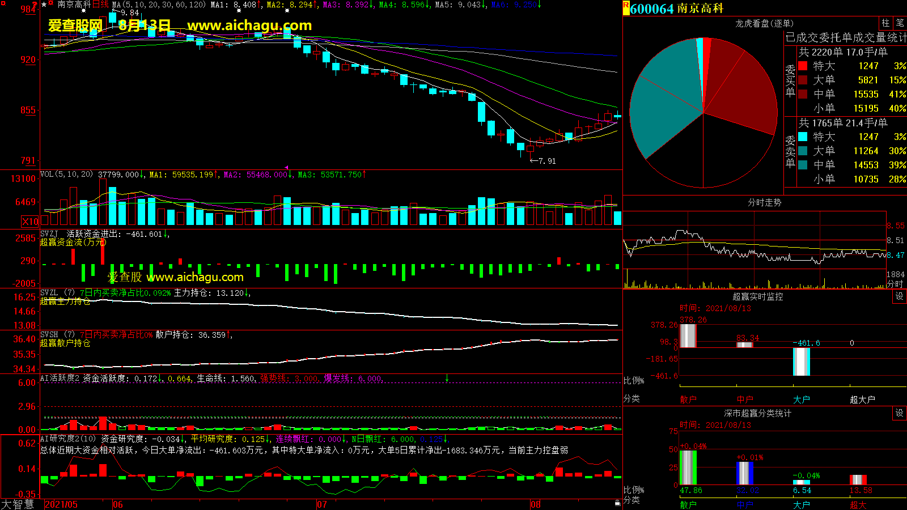Select the 日线 period label
Viewport: 907px width, 510px height.
tap(100, 5)
